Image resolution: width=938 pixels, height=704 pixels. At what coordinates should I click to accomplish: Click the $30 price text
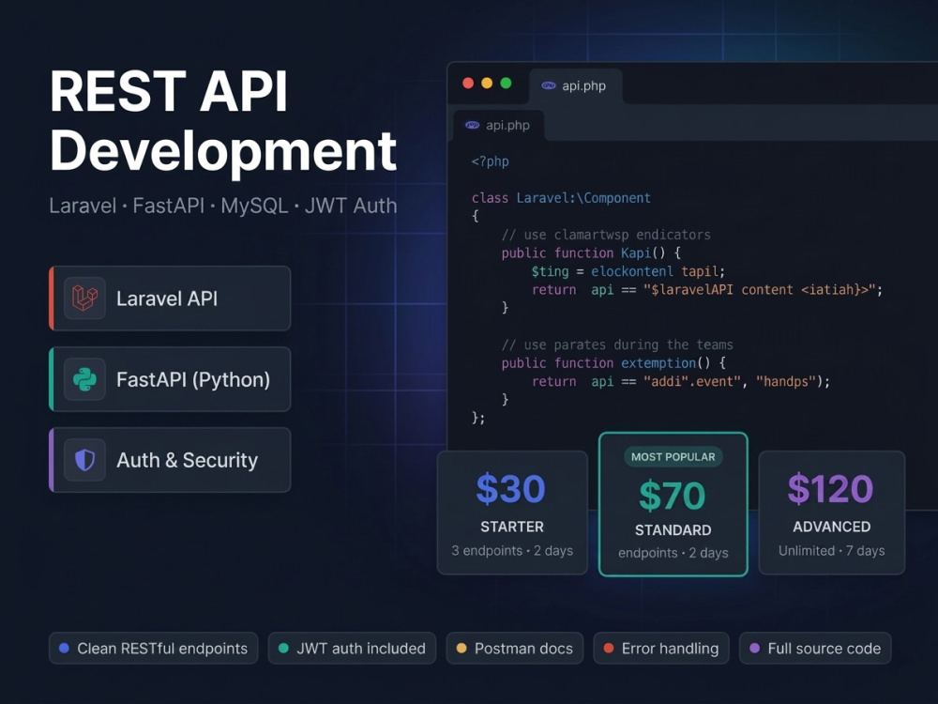pos(511,488)
